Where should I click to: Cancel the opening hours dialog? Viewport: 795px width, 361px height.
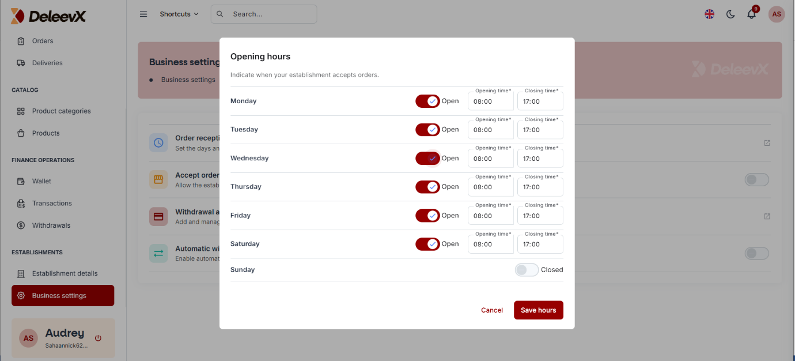(492, 310)
